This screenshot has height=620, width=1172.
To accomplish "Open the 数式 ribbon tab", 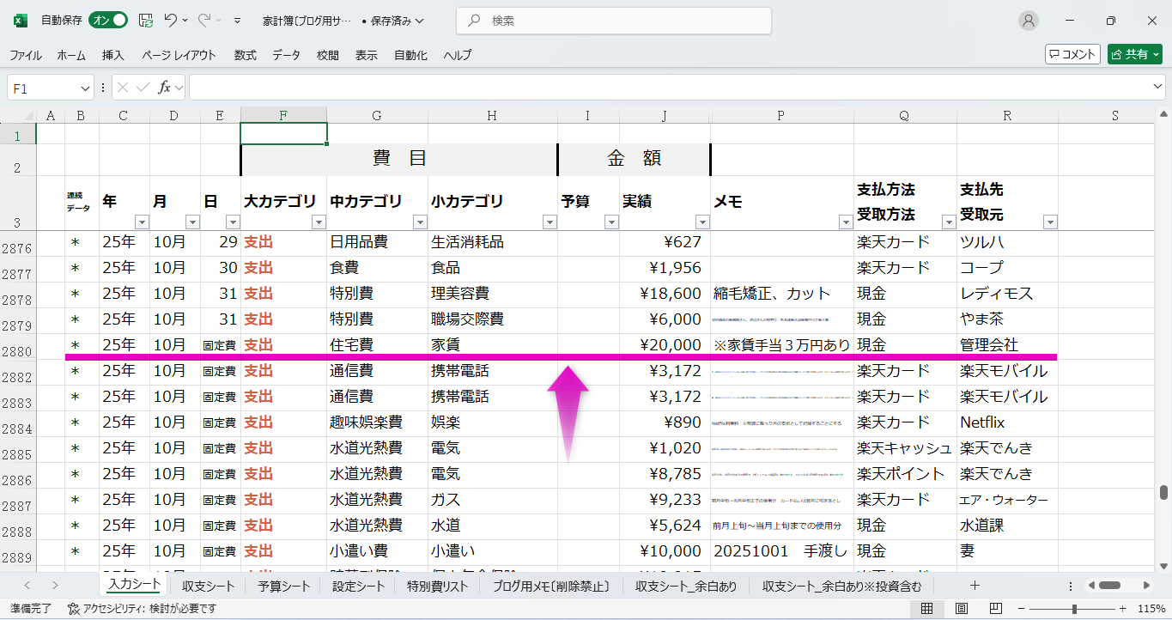I will click(245, 55).
